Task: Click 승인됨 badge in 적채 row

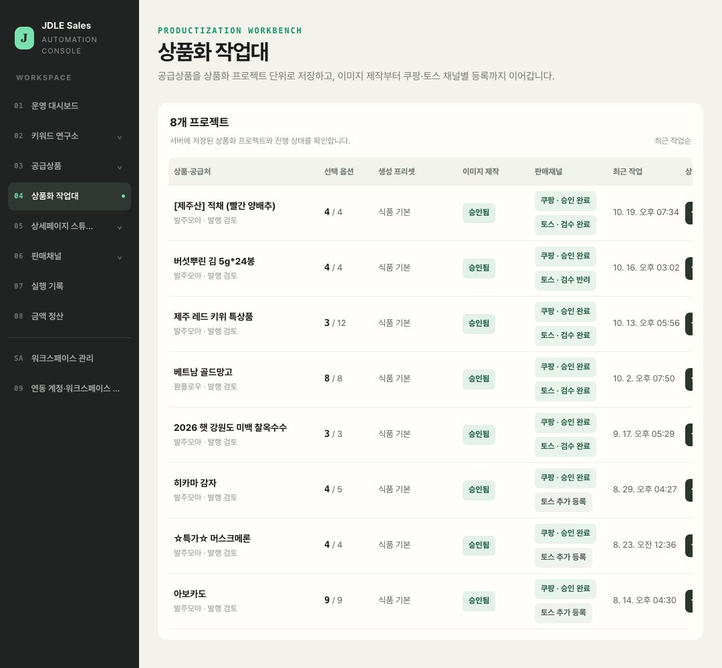Action: click(479, 212)
